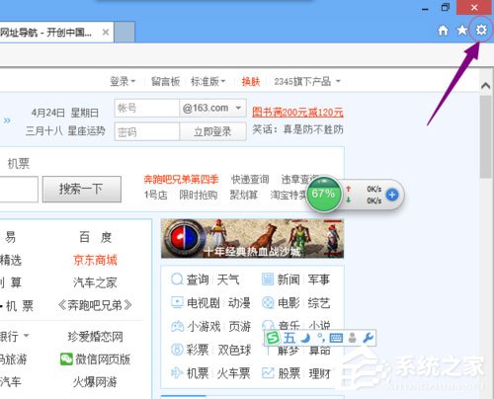Image resolution: width=494 pixels, height=399 pixels.
Task: Open 限时抢购 link
Action: tap(199, 195)
